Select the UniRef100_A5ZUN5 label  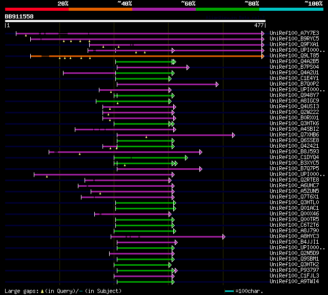coord(294,191)
